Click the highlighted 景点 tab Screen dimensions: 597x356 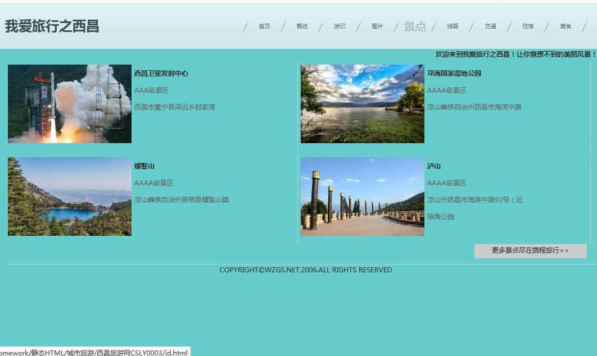point(415,26)
